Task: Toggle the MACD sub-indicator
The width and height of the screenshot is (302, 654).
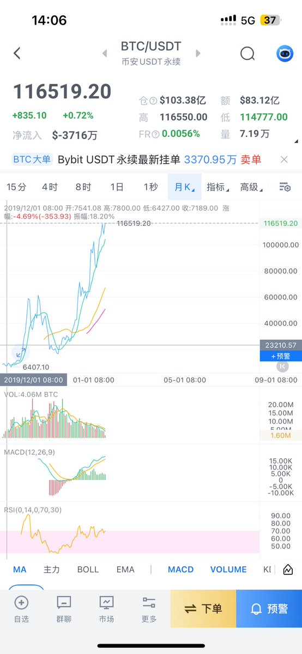Action: pos(180,569)
